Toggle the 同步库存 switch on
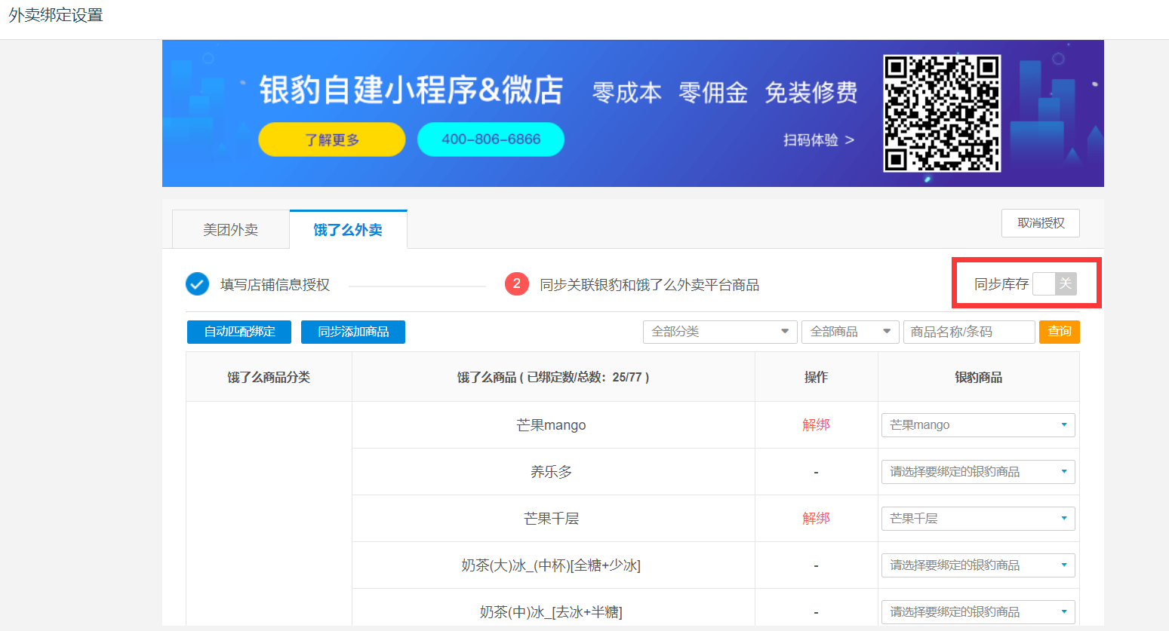The image size is (1169, 631). [x=1054, y=284]
